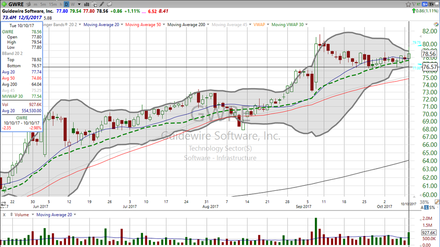Toggle the 'A' arithmetic scale option

click(422, 208)
